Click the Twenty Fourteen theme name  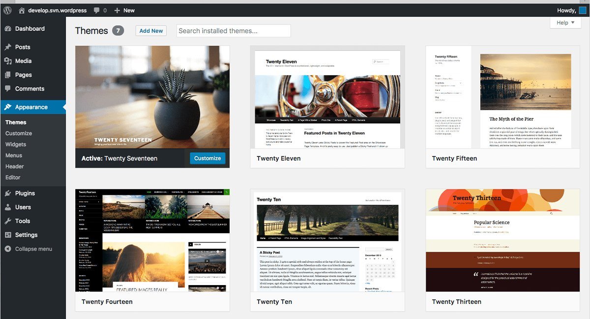click(x=107, y=302)
